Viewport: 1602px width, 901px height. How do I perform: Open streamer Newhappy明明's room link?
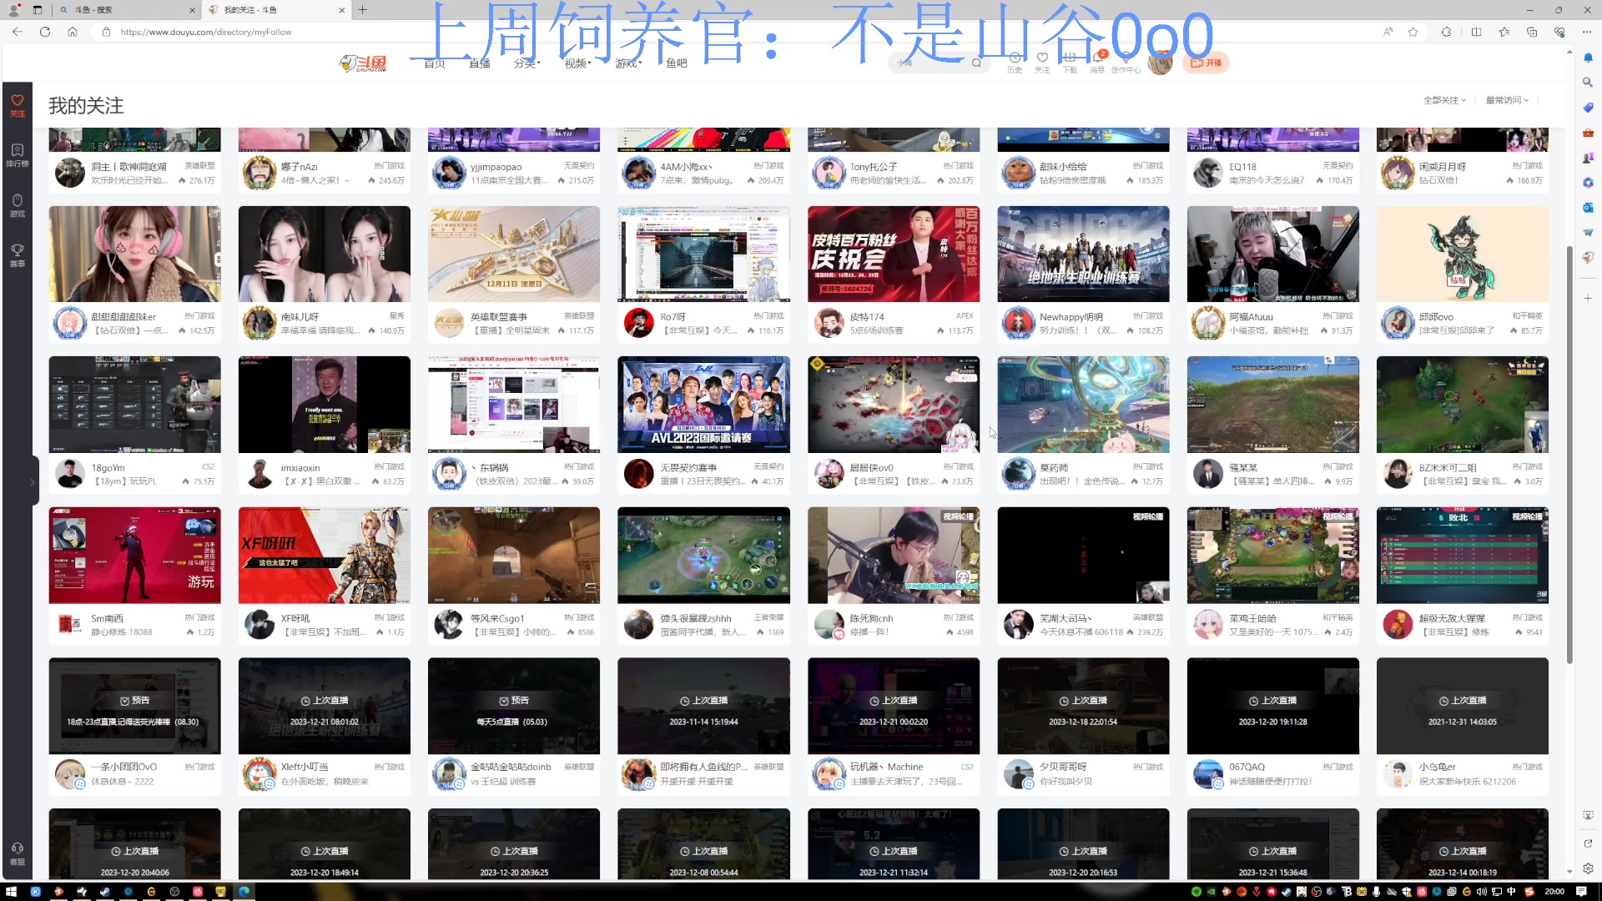pos(1071,317)
